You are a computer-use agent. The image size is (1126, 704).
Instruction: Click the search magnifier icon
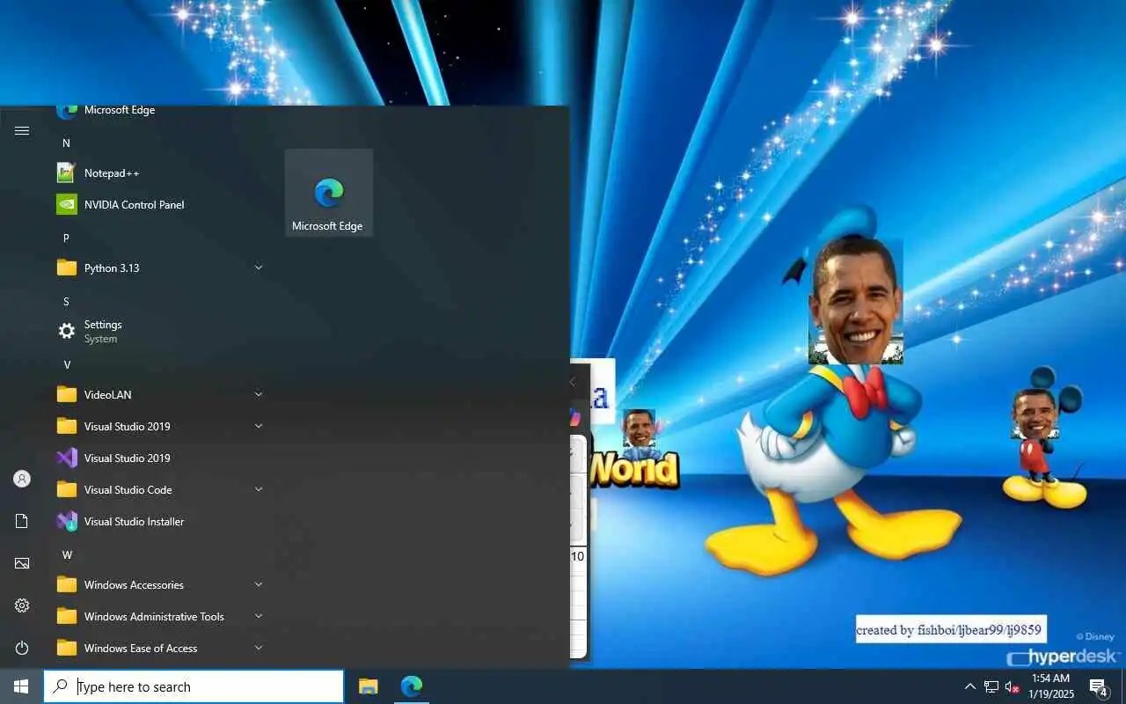(60, 686)
